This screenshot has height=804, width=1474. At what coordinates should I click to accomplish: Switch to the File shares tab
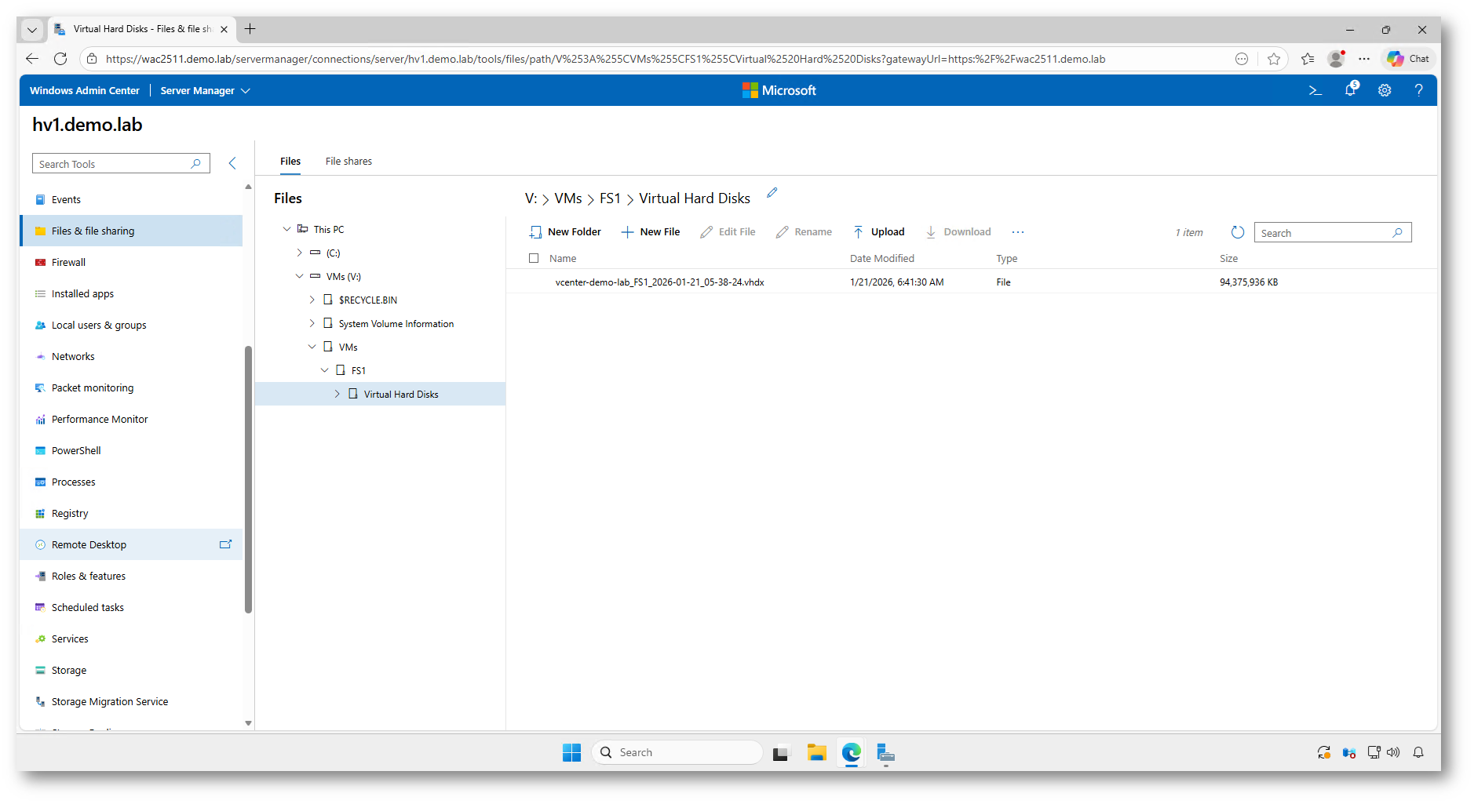tap(348, 161)
